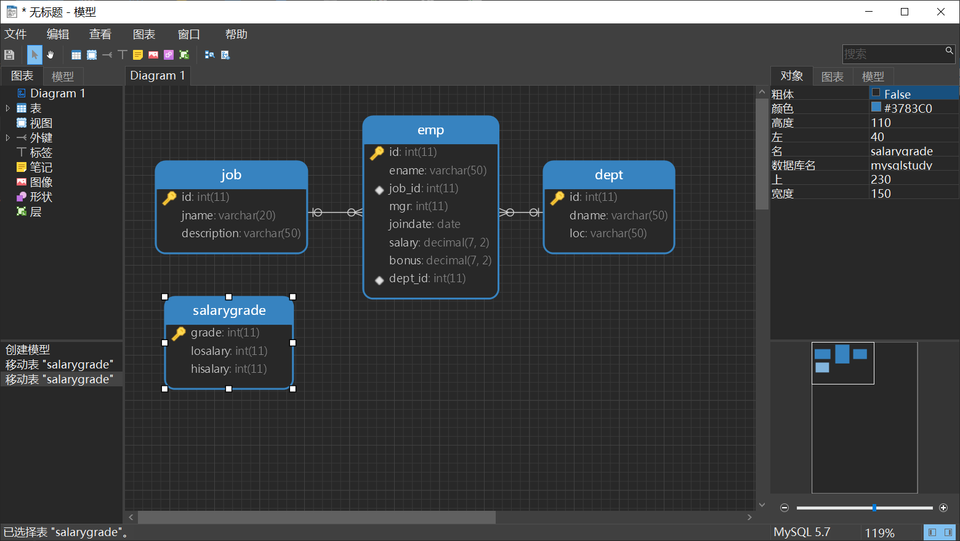
Task: Open the 窗口 menu
Action: pos(189,35)
